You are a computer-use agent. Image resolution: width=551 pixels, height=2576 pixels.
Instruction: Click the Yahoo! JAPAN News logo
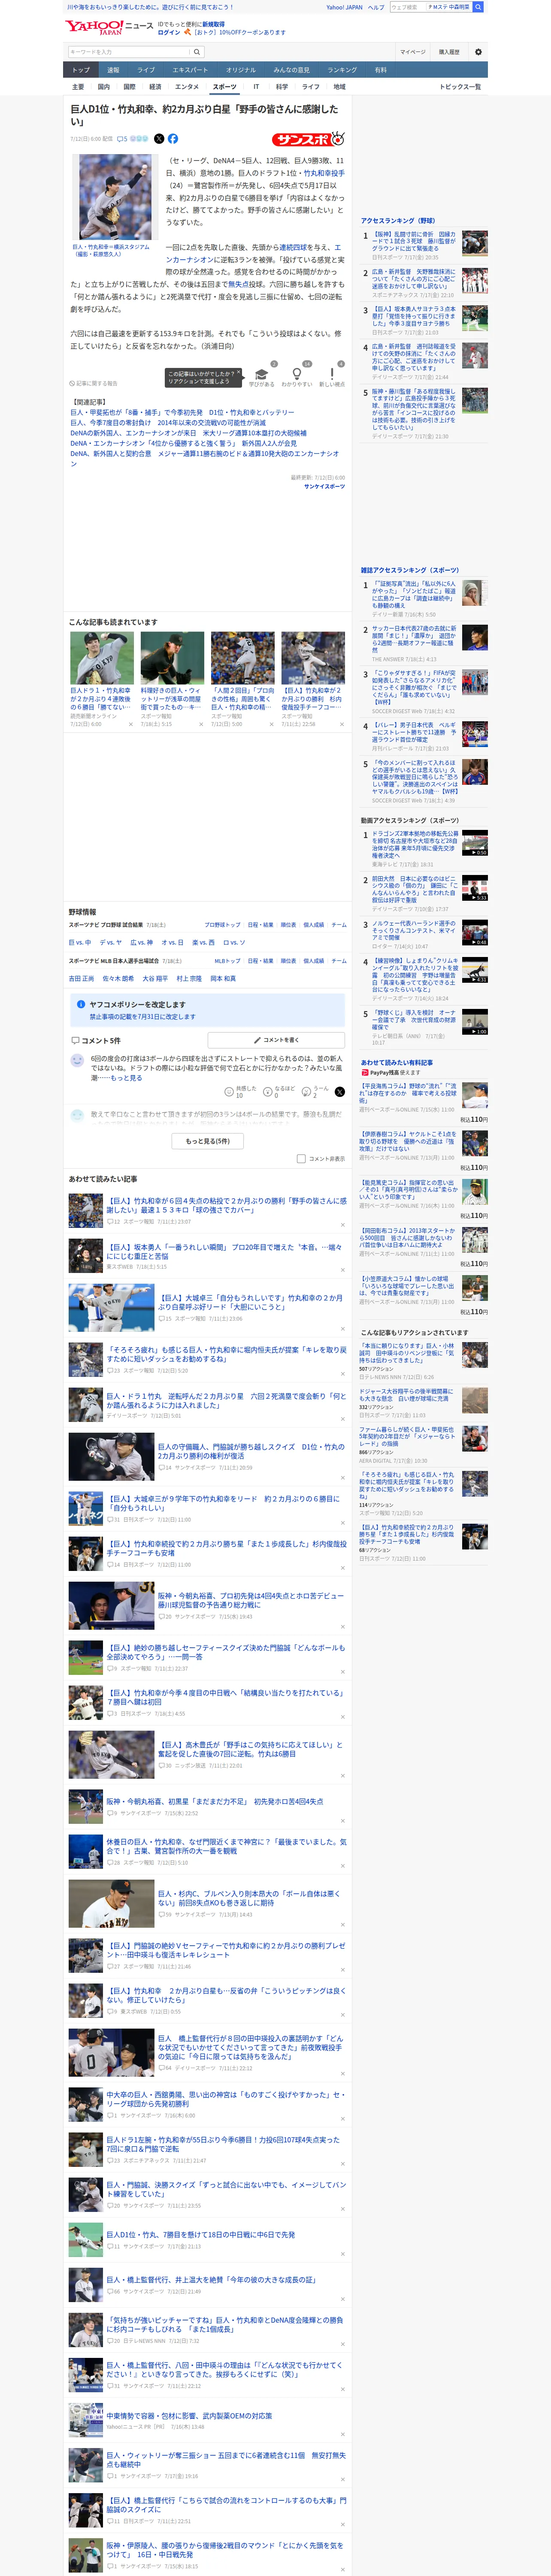coord(110,27)
